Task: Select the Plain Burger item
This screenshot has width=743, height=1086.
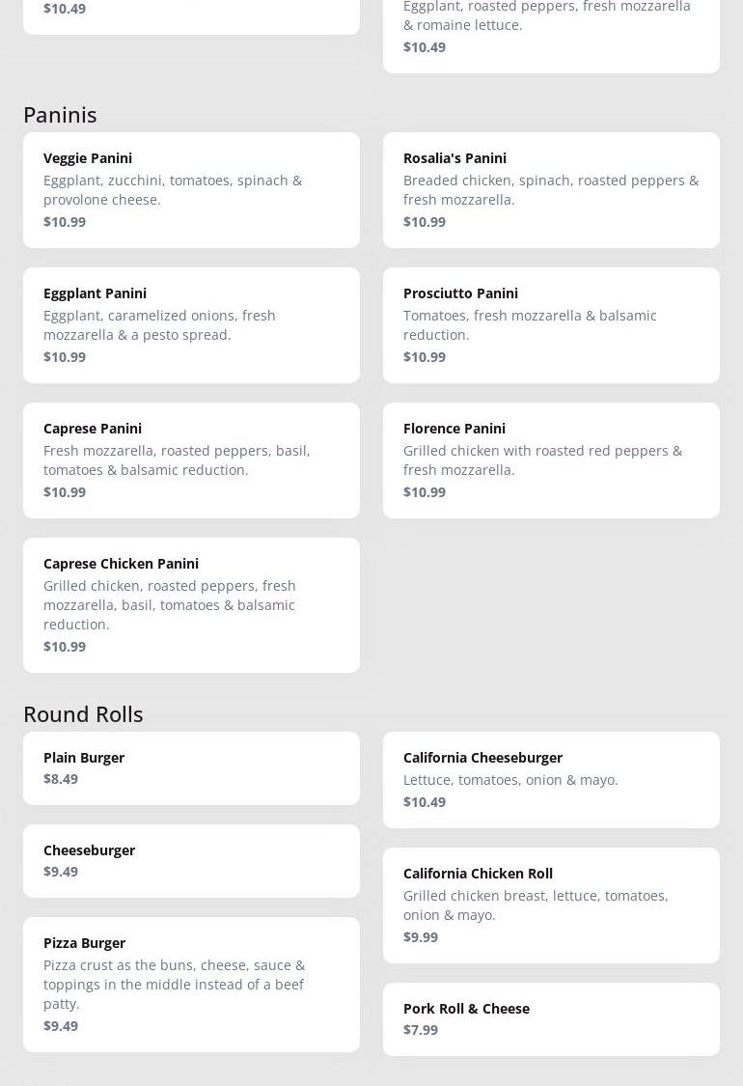Action: pos(191,767)
